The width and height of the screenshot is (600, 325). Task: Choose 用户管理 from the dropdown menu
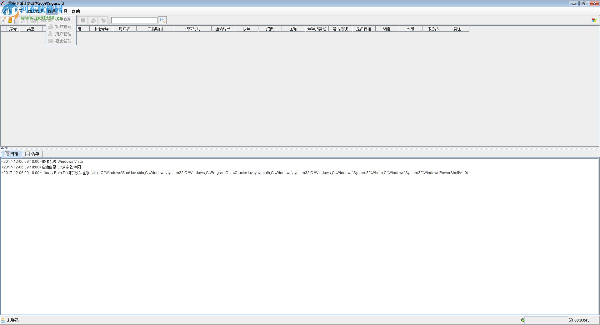click(61, 34)
